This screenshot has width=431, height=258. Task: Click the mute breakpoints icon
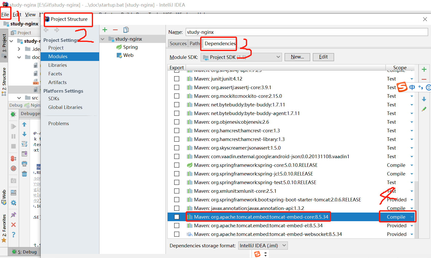(x=13, y=168)
